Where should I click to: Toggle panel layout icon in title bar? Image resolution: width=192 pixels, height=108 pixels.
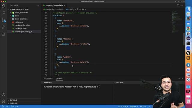(178, 1)
